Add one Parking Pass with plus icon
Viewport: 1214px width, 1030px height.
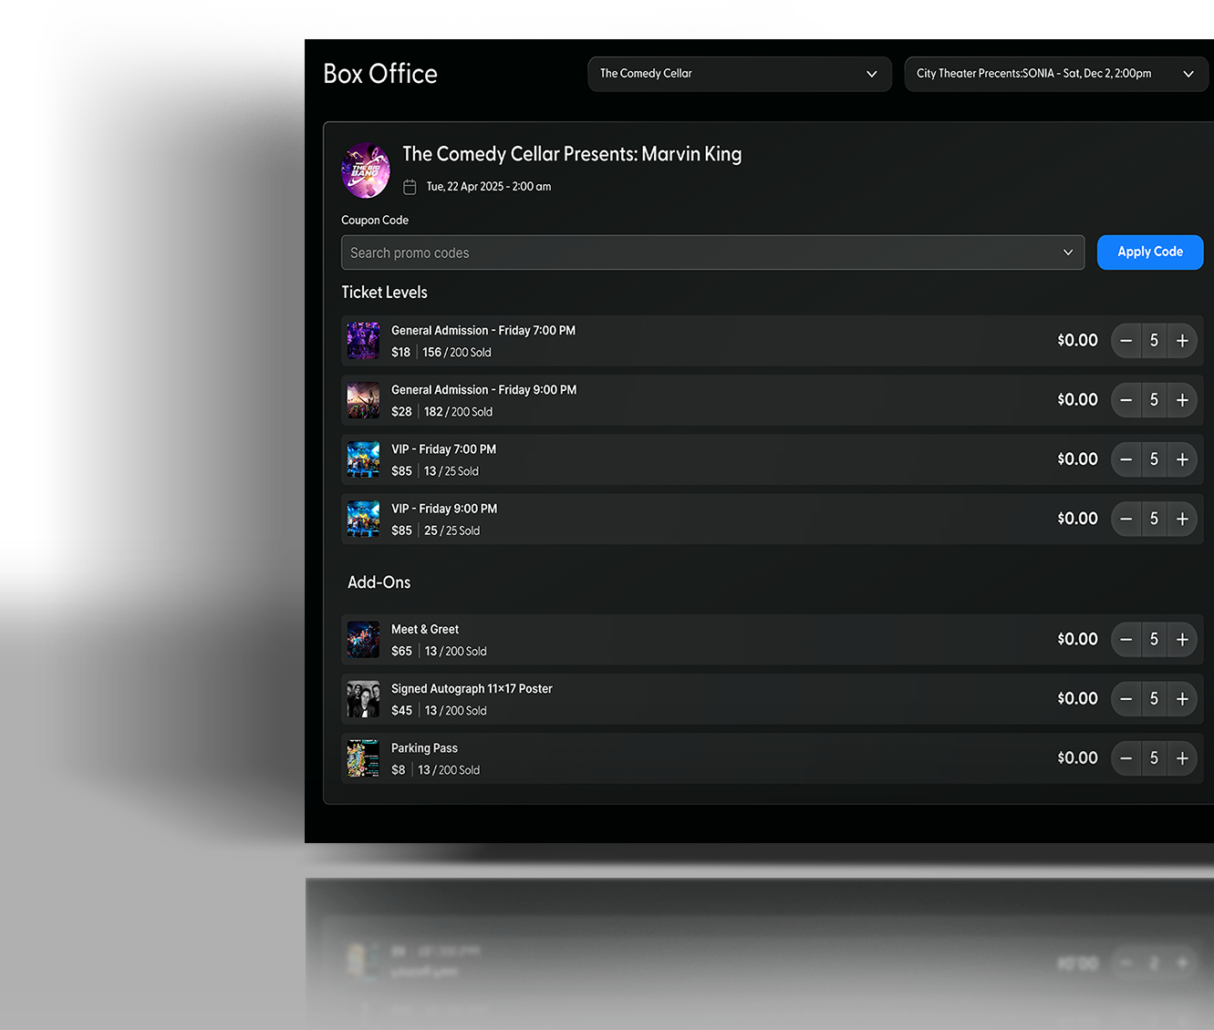[1182, 758]
